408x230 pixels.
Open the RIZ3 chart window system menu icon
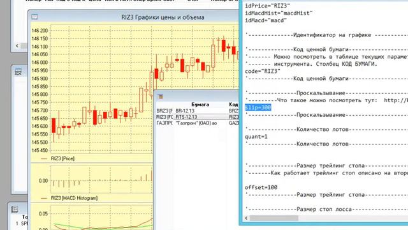tap(34, 17)
